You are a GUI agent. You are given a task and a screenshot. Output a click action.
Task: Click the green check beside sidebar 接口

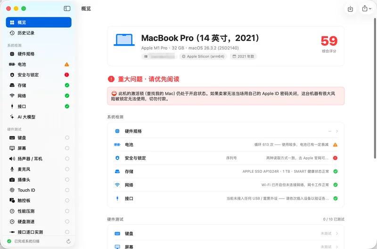coord(67,106)
